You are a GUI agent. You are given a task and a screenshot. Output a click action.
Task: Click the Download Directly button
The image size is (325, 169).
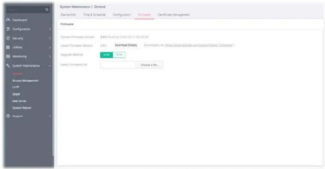click(126, 45)
